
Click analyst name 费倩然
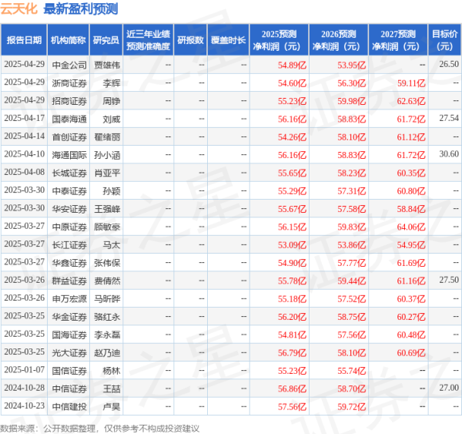coord(105,280)
